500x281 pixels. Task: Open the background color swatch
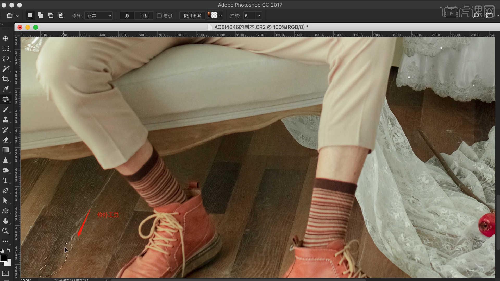[x=9, y=263]
